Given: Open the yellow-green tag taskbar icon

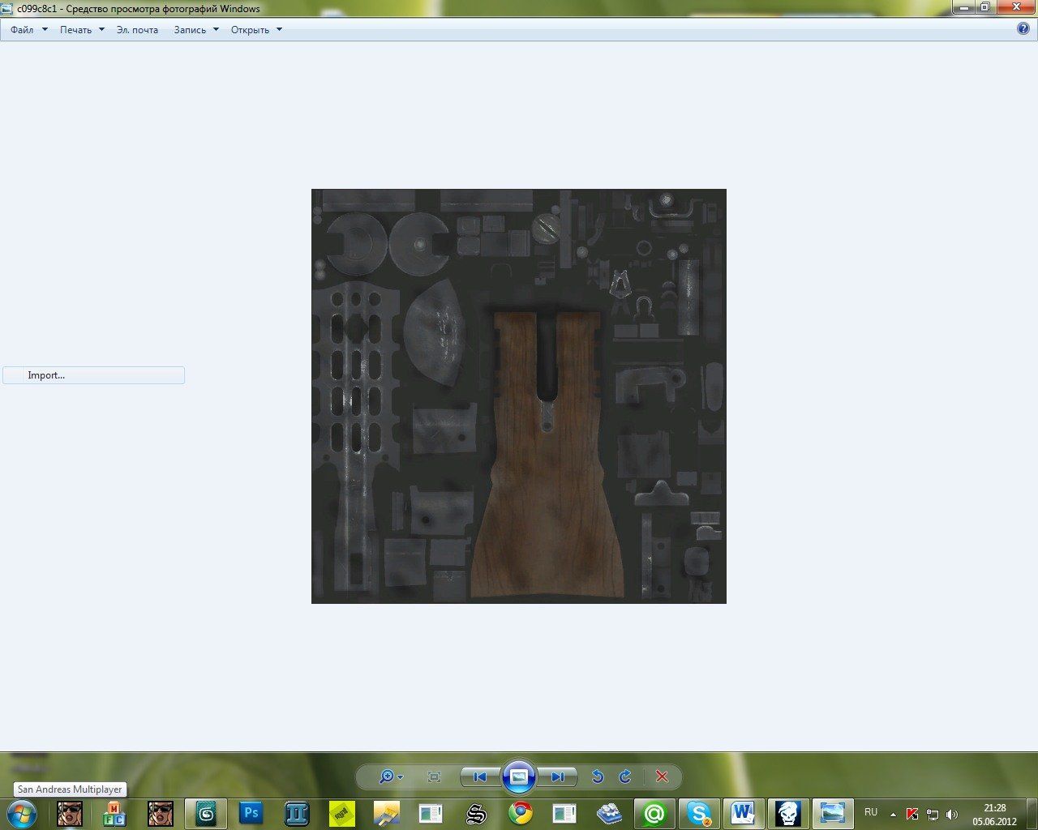Looking at the screenshot, I should [342, 813].
